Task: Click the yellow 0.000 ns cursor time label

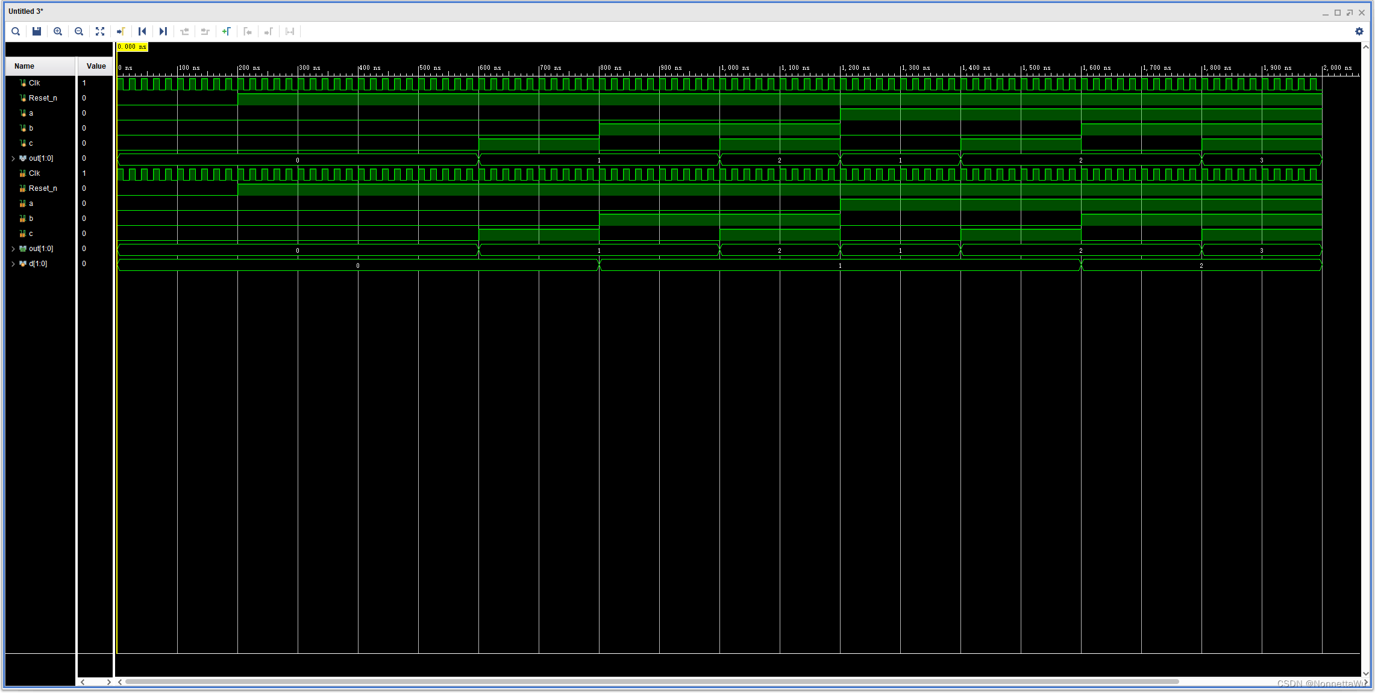Action: [x=132, y=47]
